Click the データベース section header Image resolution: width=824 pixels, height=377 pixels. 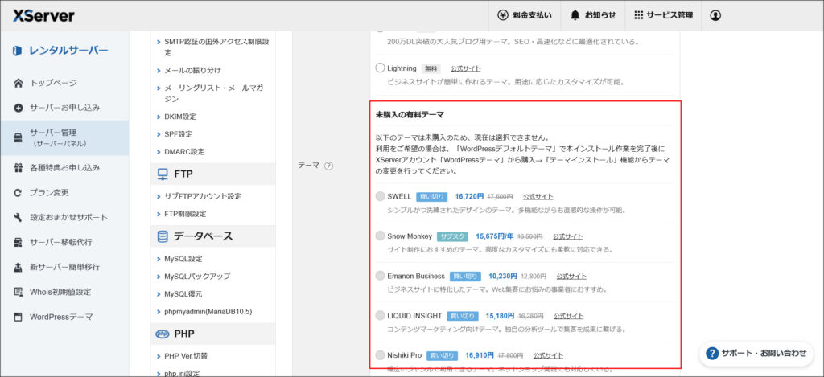point(212,236)
